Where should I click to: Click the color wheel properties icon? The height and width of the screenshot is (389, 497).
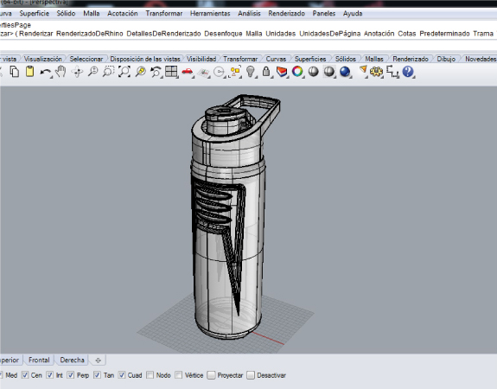click(x=297, y=72)
